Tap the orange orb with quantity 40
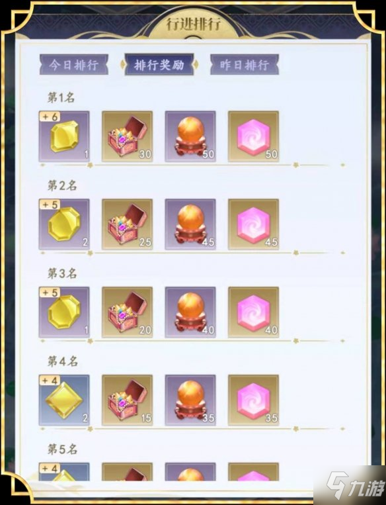The height and width of the screenshot is (505, 386). 190,312
